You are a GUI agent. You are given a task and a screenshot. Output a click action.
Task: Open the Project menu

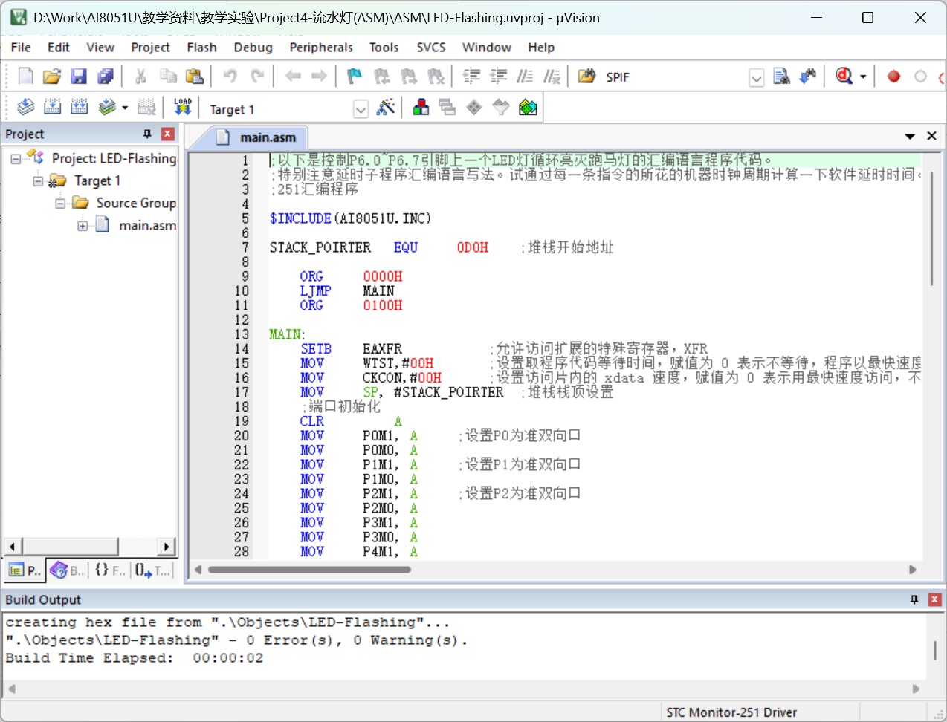151,47
